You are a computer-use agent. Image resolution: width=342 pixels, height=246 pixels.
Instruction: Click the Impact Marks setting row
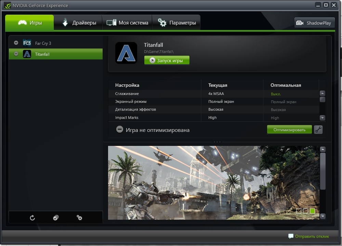[214, 118]
